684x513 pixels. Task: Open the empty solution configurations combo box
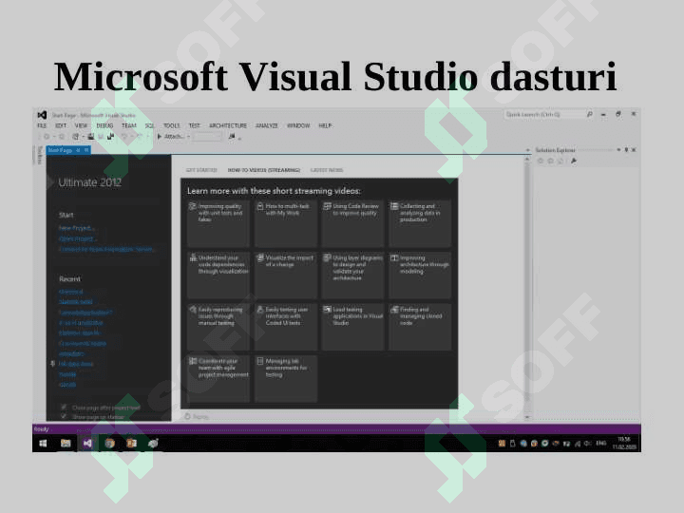pos(207,137)
